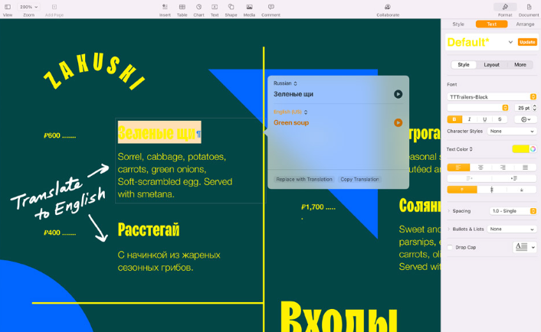The image size is (541, 332).
Task: Toggle the Format inspector button
Action: tap(505, 7)
